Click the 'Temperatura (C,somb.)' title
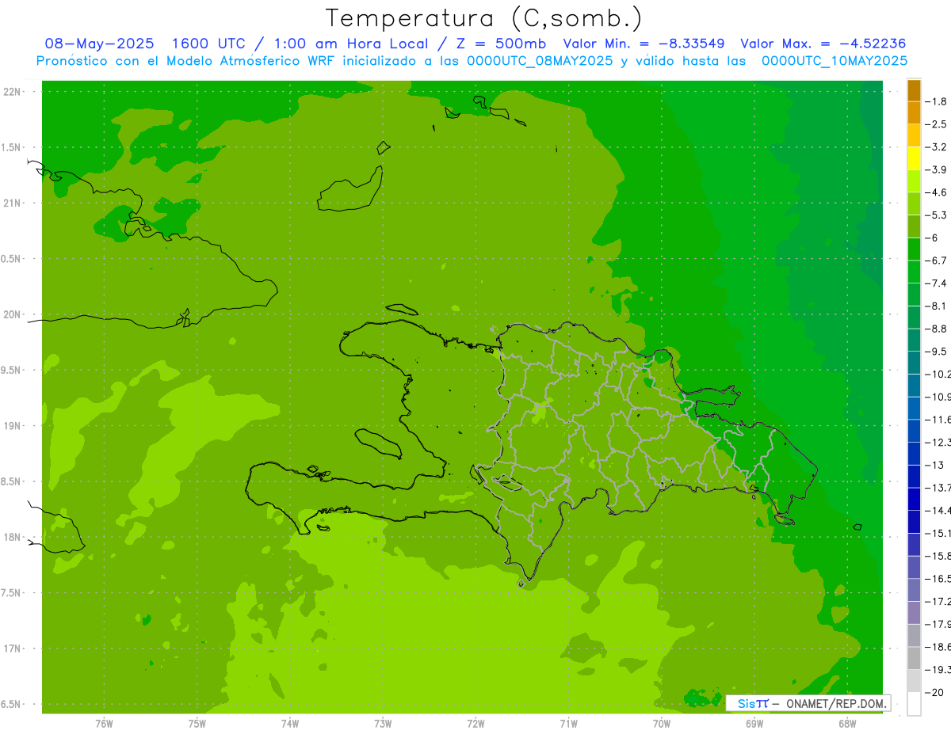The height and width of the screenshot is (734, 951). coord(483,18)
